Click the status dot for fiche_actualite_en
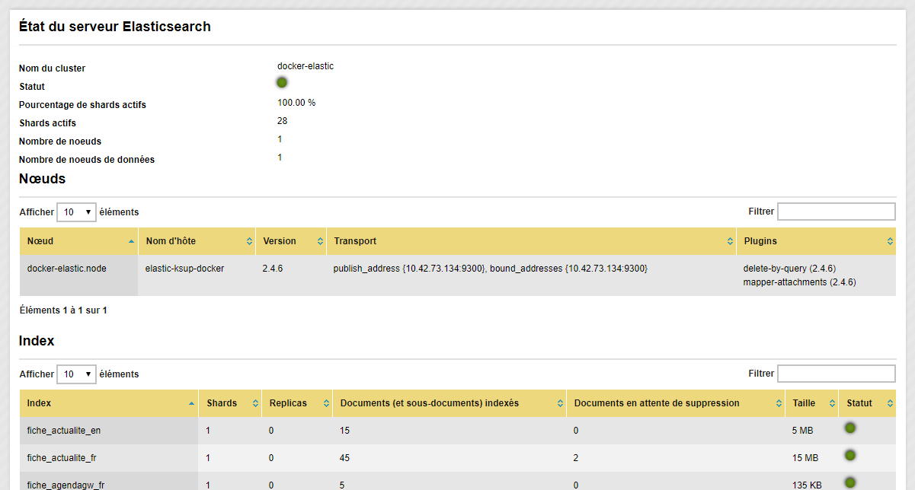915x490 pixels. click(850, 428)
